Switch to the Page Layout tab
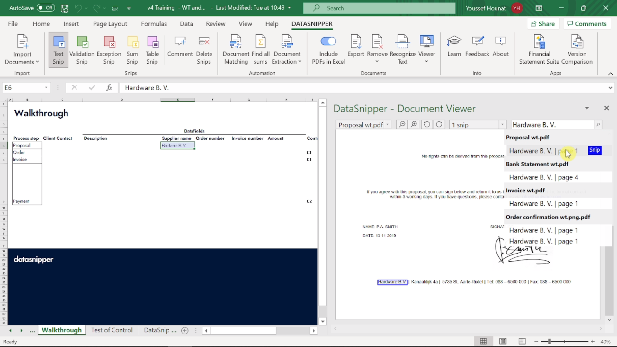 110,24
